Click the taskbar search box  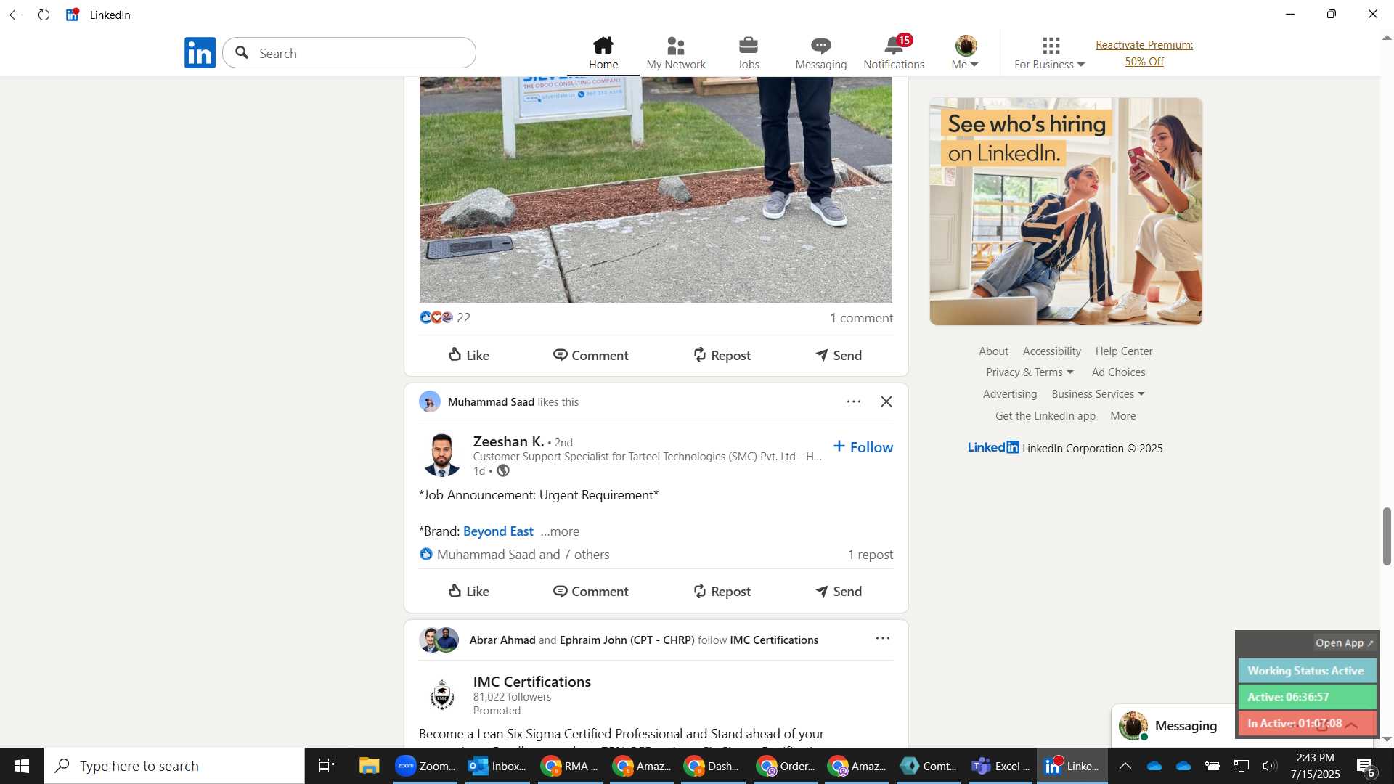[x=174, y=766]
